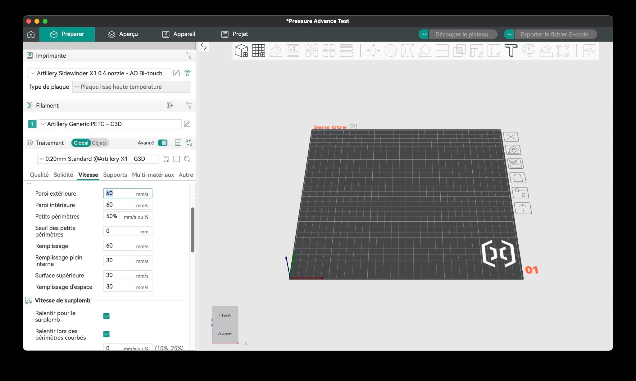Click Découper le plateau button
Screen dimensions: 636x381
pos(463,34)
